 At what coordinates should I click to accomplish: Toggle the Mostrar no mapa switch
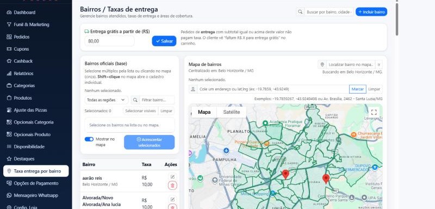pyautogui.click(x=89, y=139)
